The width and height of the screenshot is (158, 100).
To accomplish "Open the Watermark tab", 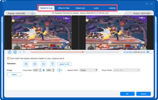I will 80,8.
